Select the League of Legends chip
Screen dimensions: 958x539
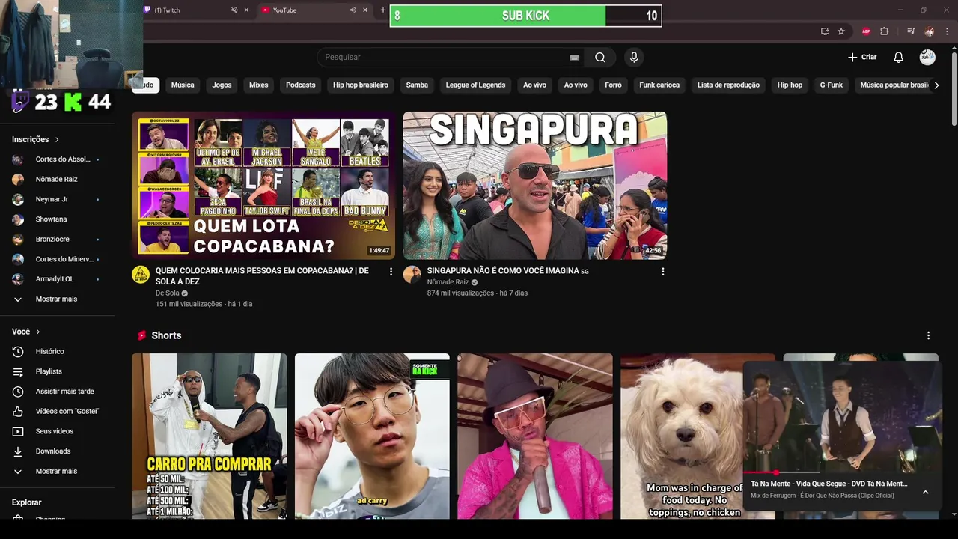[476, 85]
